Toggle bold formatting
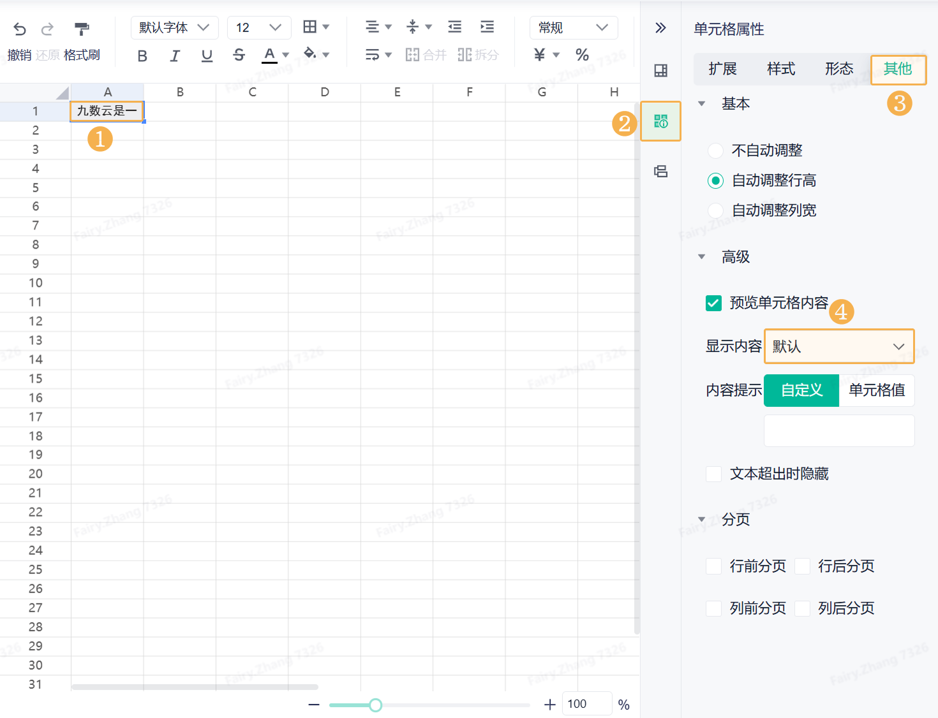938x718 pixels. click(x=142, y=55)
